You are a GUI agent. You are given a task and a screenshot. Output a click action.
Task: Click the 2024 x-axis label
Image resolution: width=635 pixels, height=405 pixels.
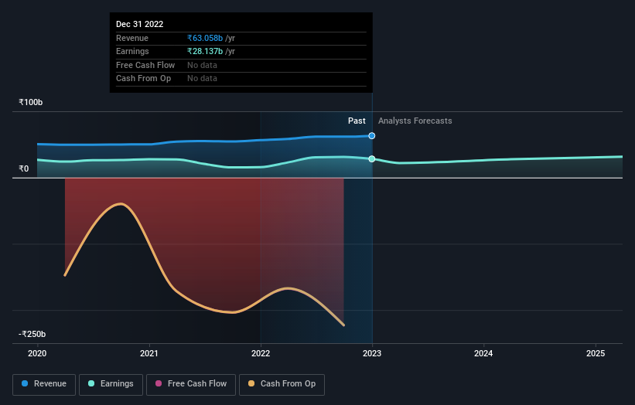pyautogui.click(x=483, y=354)
